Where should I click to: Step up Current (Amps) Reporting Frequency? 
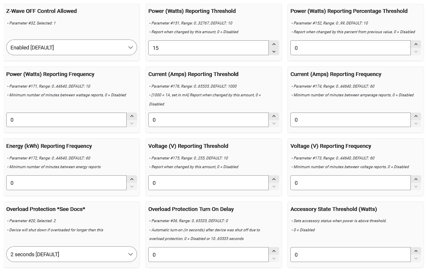[x=416, y=116]
